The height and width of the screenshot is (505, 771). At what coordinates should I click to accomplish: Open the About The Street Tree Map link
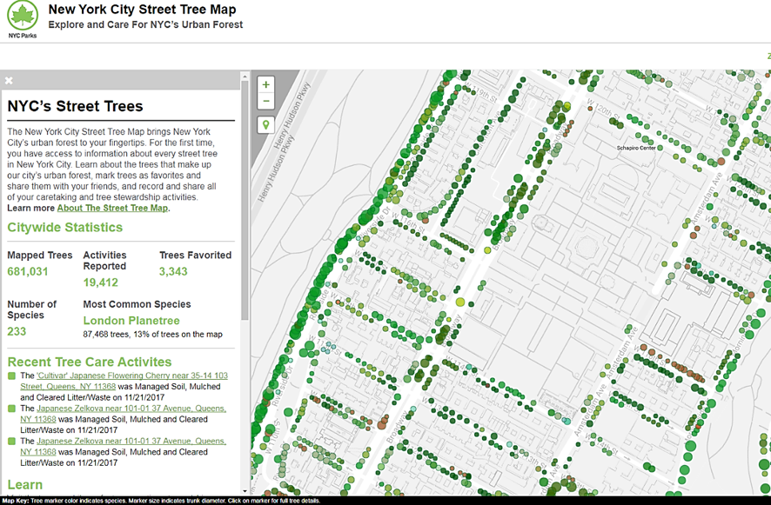pos(112,208)
